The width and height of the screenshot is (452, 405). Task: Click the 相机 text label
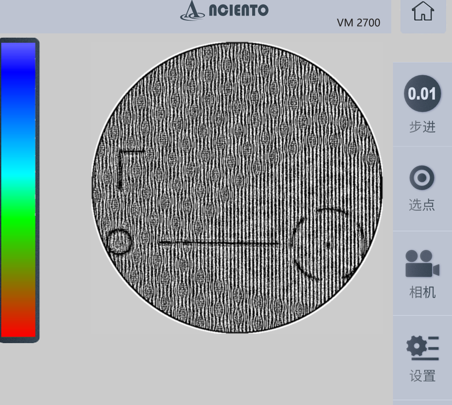click(422, 292)
